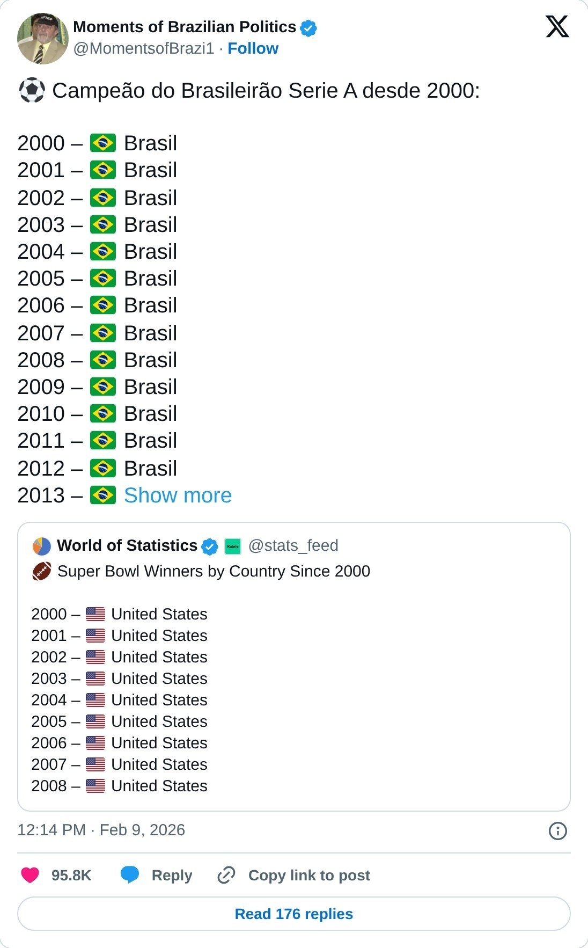Follow the MomentsofBrazi1 account

coord(253,48)
